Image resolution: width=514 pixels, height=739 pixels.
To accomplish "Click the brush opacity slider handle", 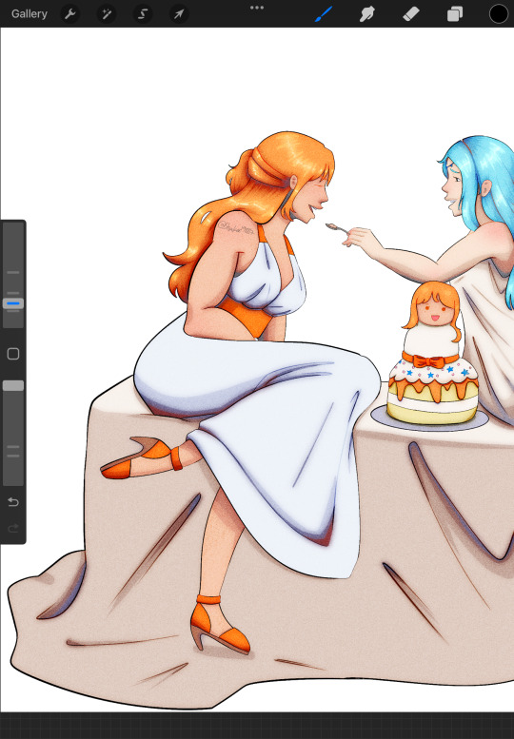I will [13, 386].
